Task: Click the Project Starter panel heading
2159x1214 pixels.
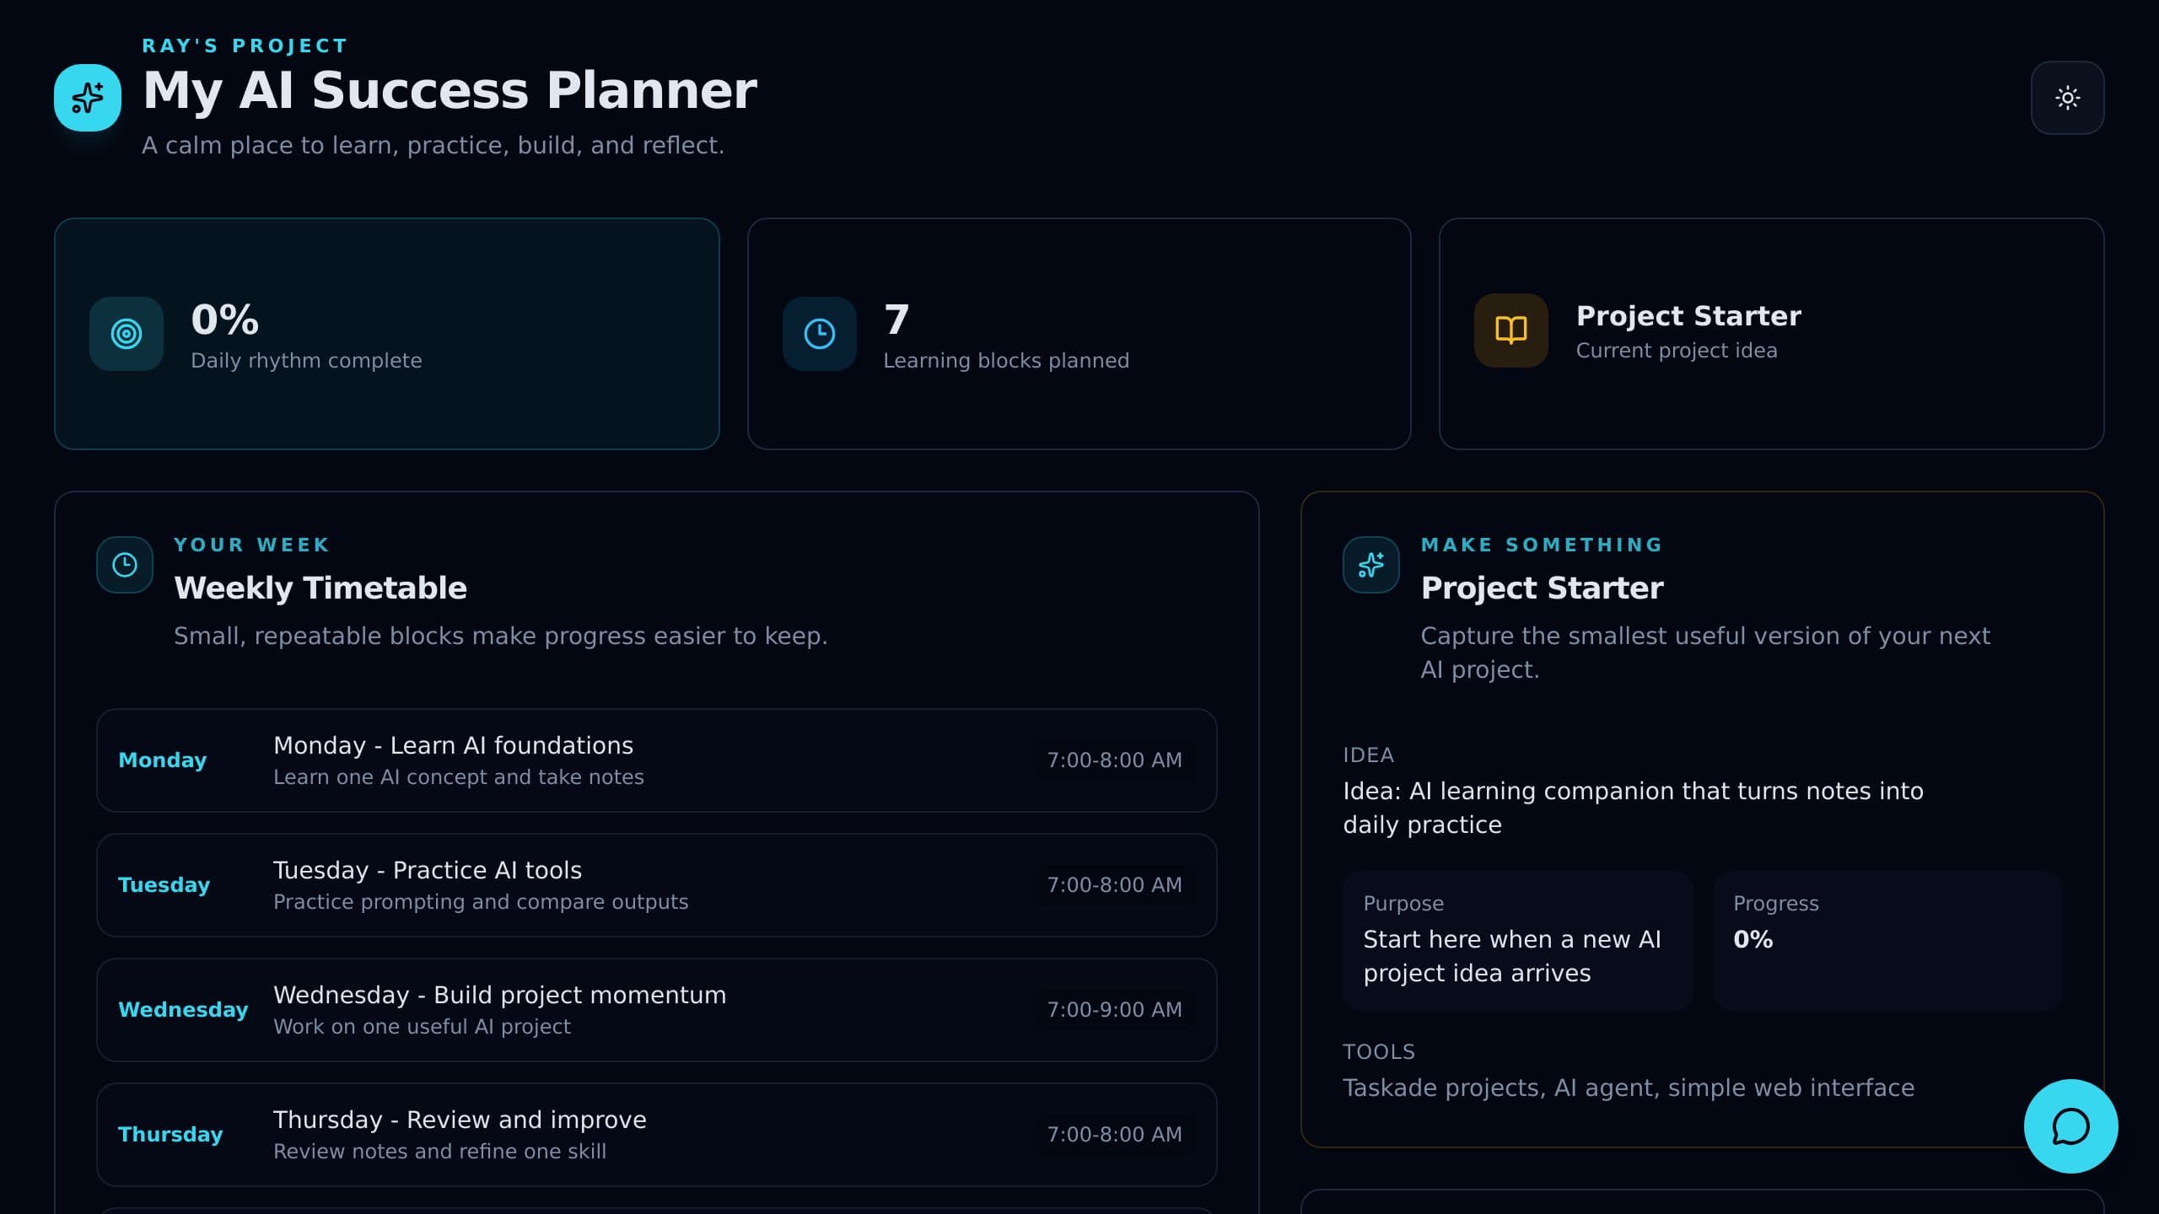Action: [x=1542, y=588]
